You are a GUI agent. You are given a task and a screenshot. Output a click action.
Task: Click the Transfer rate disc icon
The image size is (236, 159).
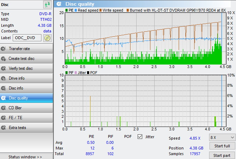4,49
